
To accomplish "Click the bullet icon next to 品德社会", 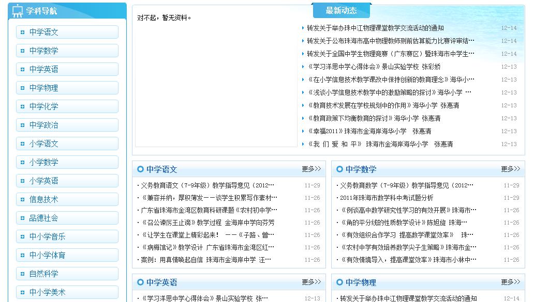I will 22,218.
